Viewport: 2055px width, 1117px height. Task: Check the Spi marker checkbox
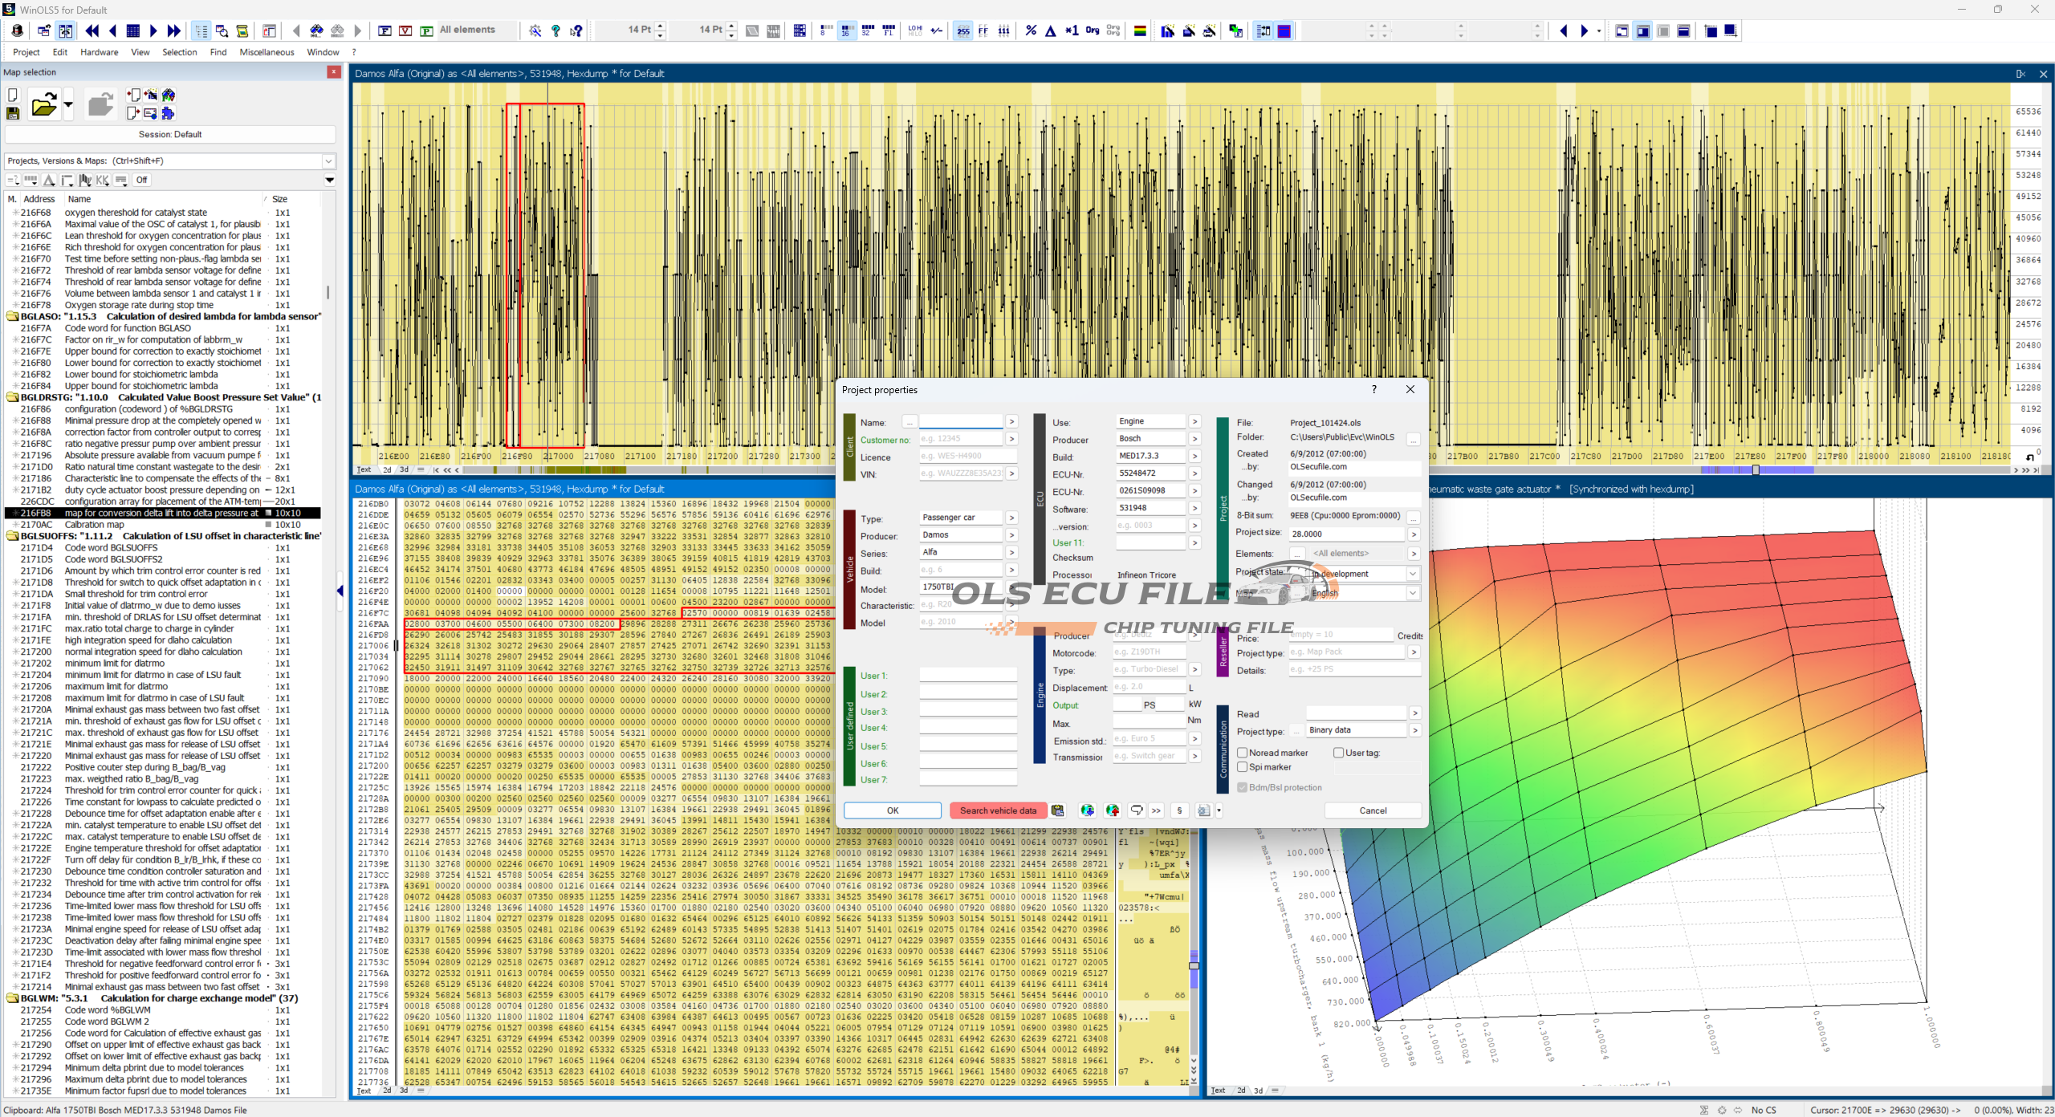pyautogui.click(x=1242, y=767)
